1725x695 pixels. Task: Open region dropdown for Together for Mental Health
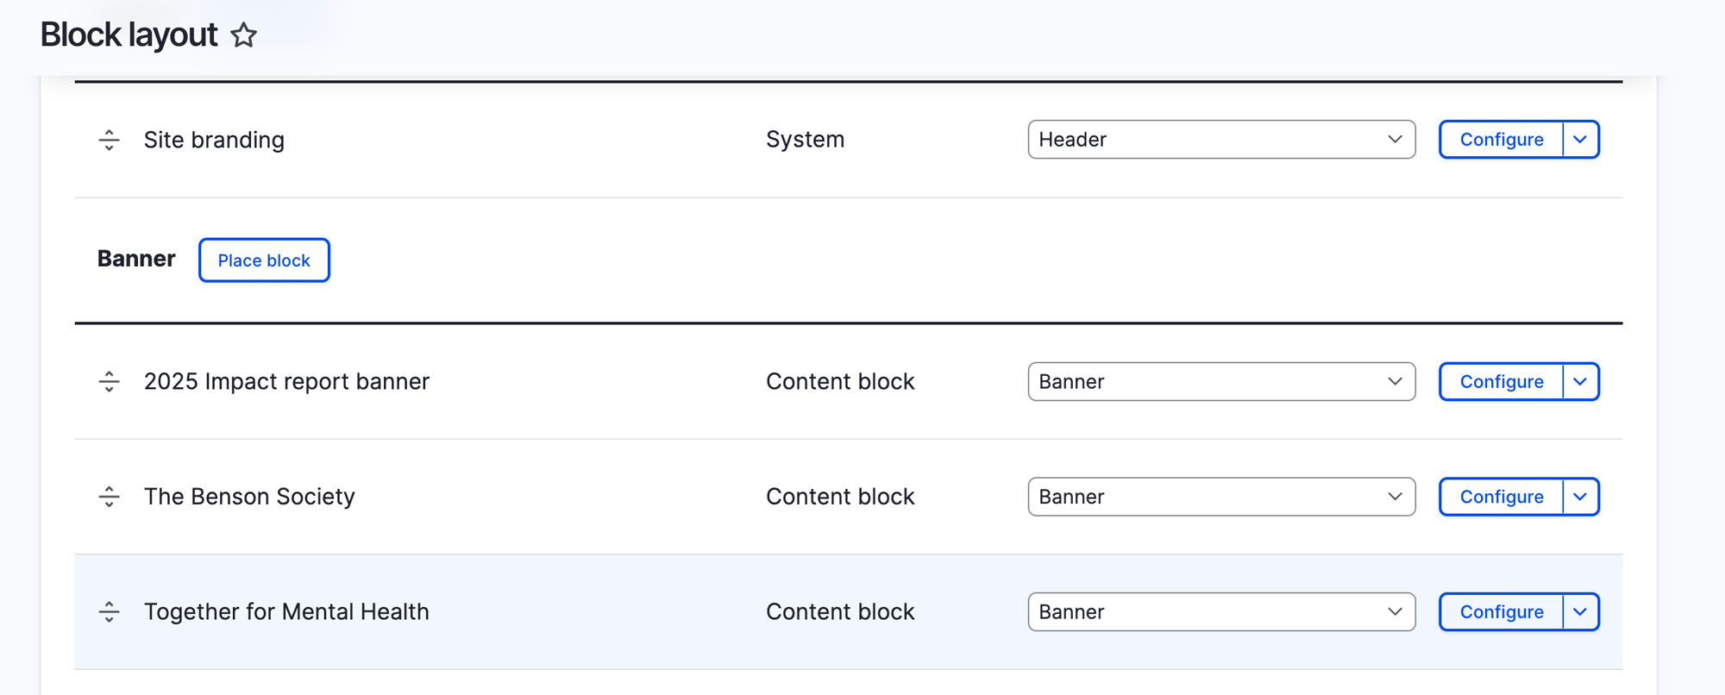[x=1220, y=612]
